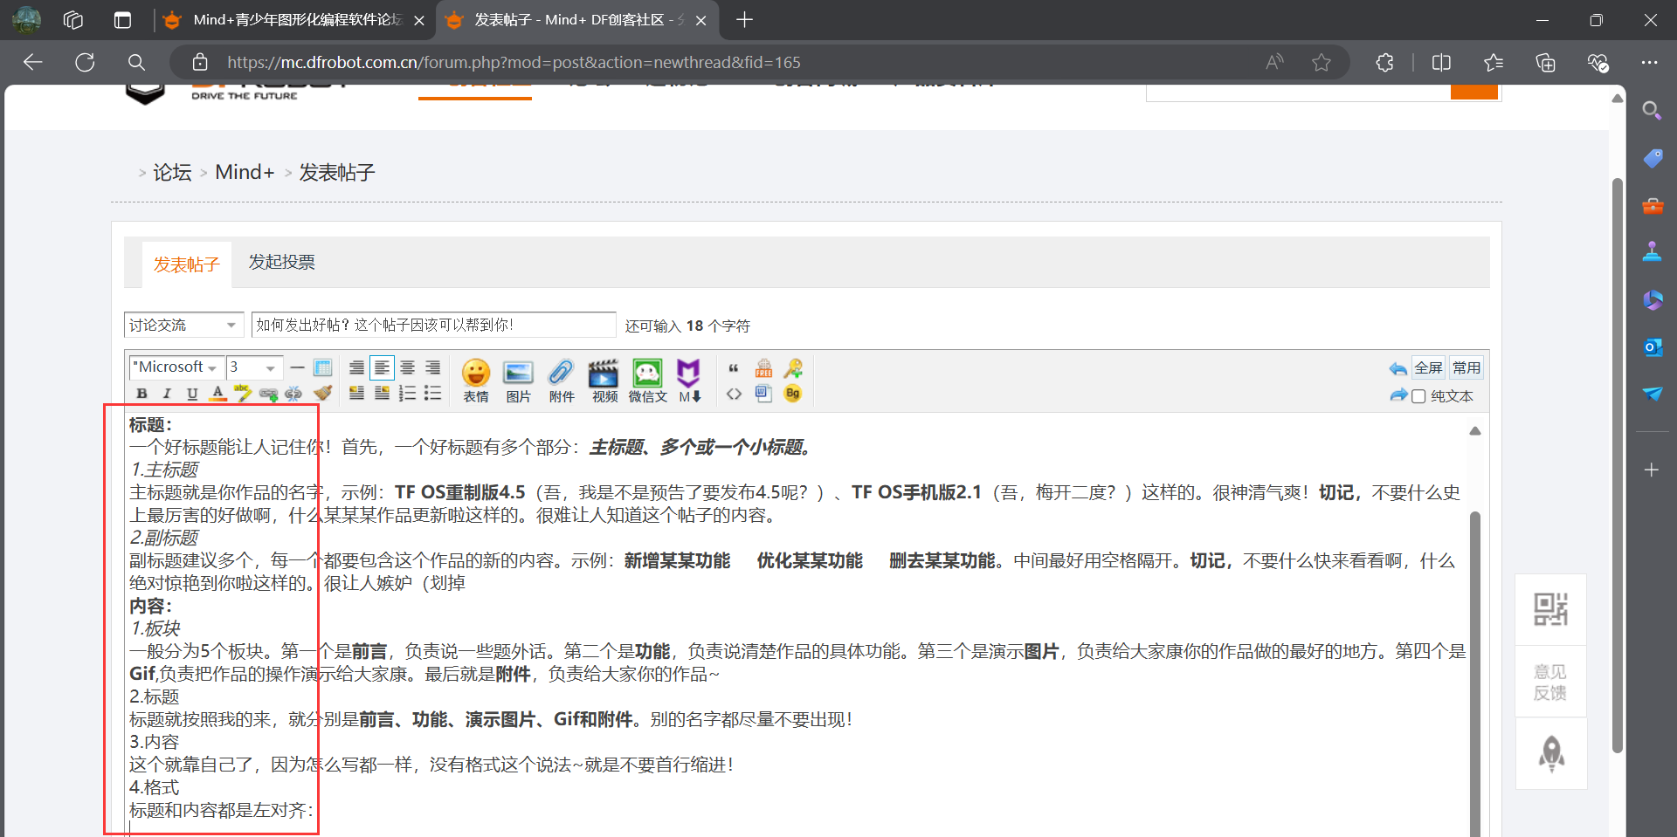1677x837 pixels.
Task: Click the read aloud icon in address bar
Action: pyautogui.click(x=1274, y=62)
